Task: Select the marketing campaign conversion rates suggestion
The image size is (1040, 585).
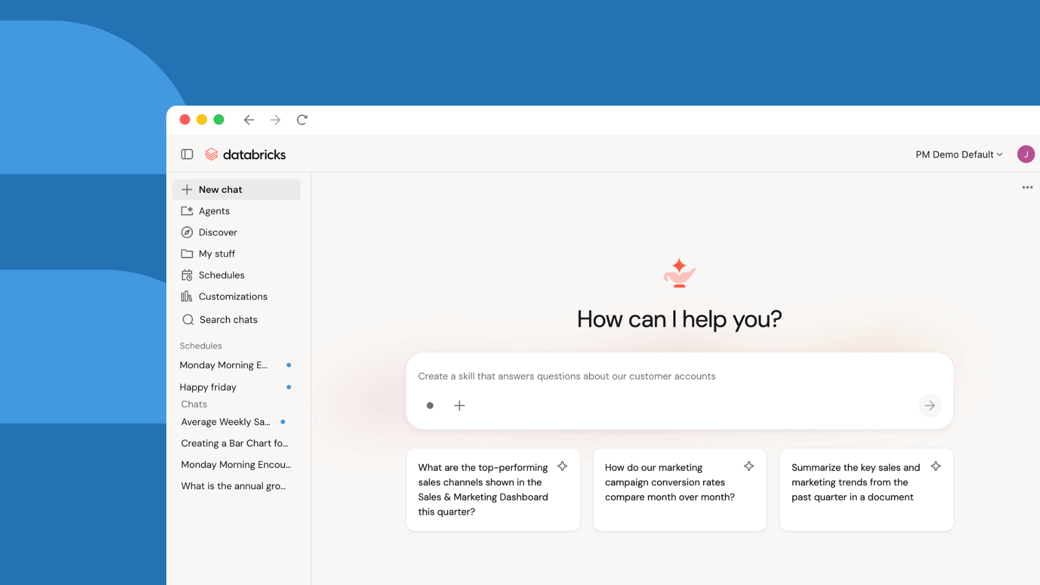Action: coord(680,490)
